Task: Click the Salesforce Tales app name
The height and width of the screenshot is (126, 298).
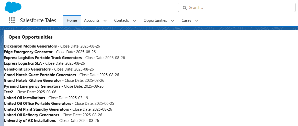Action: click(x=38, y=20)
